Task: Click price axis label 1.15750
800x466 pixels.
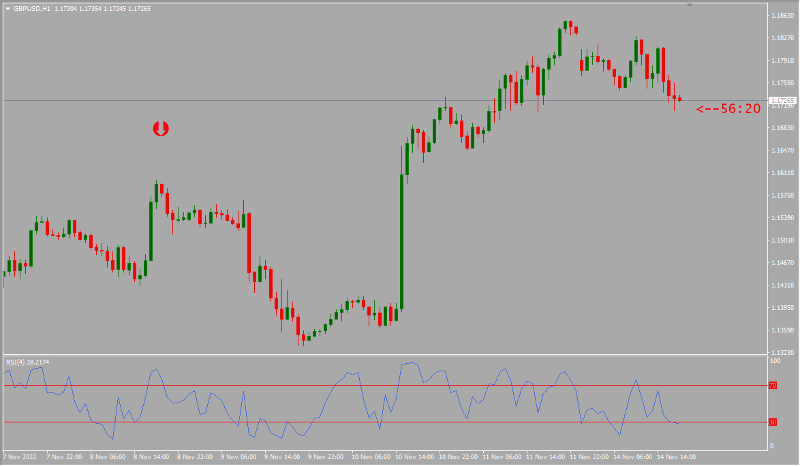Action: click(783, 196)
